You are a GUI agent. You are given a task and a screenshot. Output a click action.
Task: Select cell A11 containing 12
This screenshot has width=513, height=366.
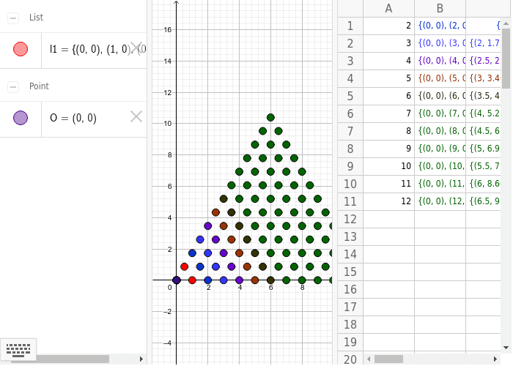click(x=388, y=201)
